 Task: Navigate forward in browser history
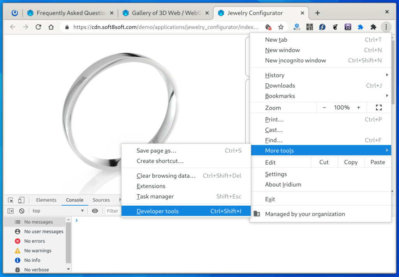[25, 27]
